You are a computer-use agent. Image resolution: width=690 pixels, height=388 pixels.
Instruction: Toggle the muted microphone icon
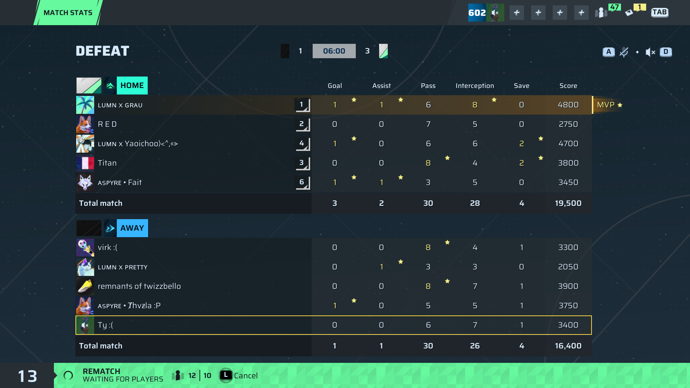coord(624,52)
